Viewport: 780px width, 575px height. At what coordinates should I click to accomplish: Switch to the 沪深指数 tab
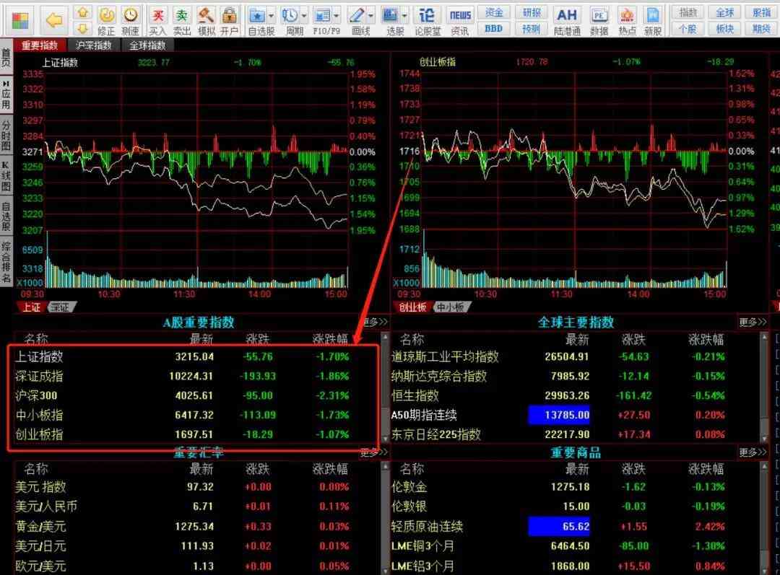click(94, 45)
